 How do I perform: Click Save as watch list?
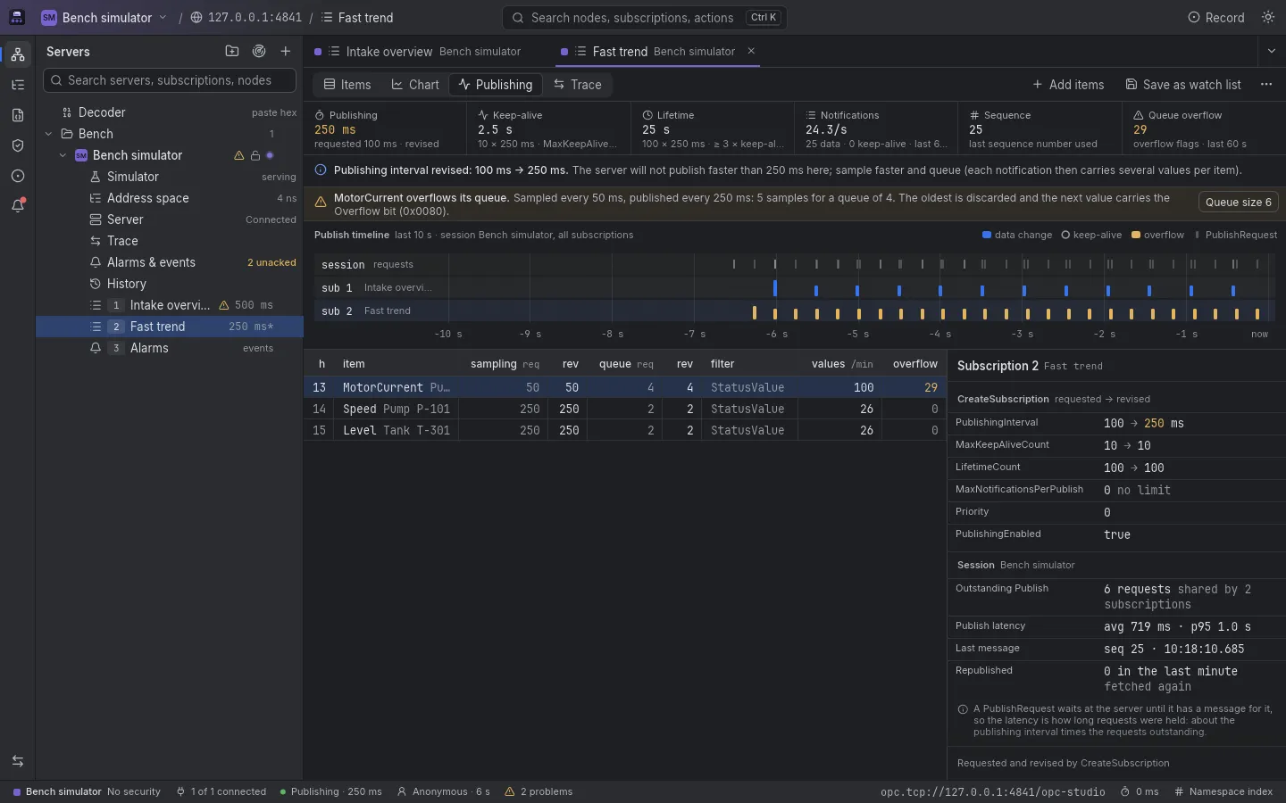pyautogui.click(x=1183, y=85)
